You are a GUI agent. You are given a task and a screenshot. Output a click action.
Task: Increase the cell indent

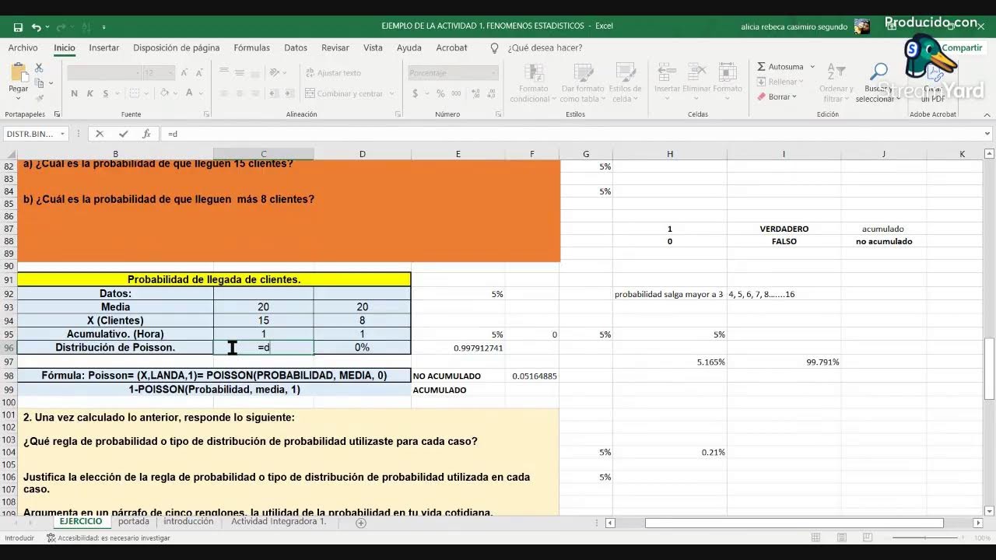[x=291, y=93]
